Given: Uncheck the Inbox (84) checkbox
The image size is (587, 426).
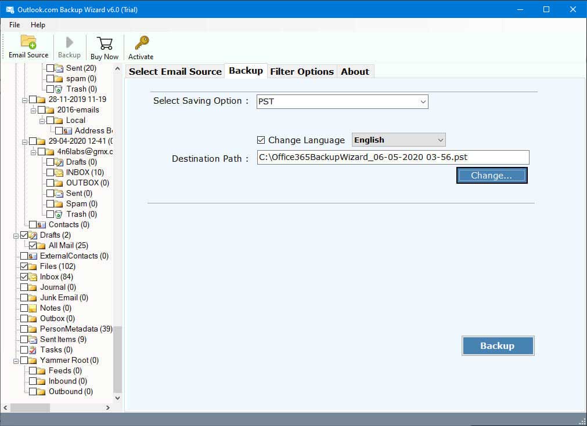Looking at the screenshot, I should [x=24, y=277].
